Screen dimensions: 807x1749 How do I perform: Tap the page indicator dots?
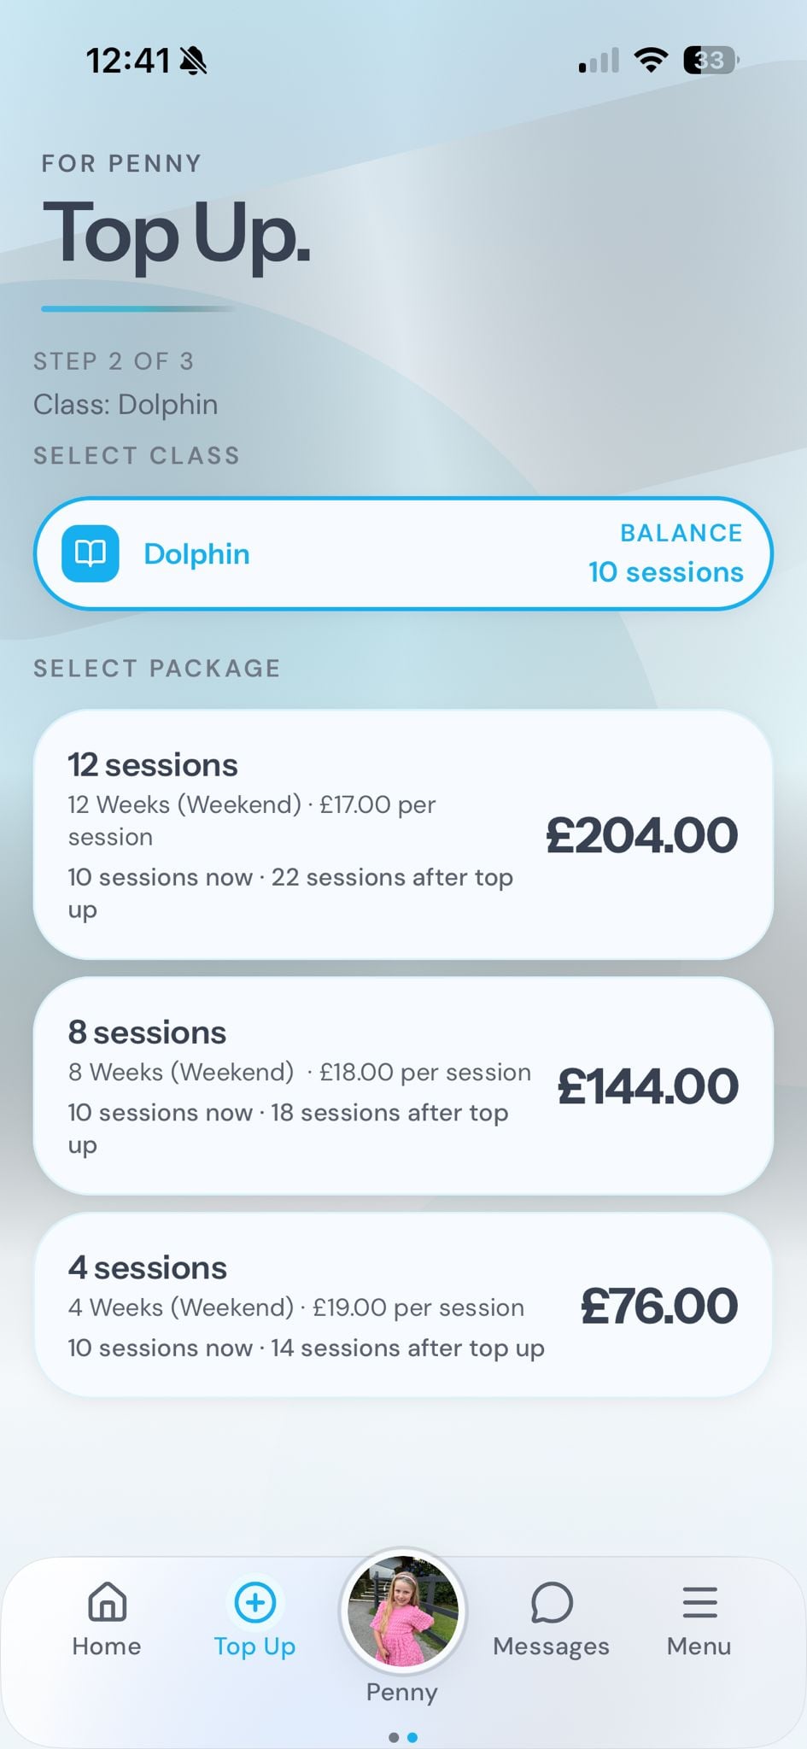pos(403,1737)
